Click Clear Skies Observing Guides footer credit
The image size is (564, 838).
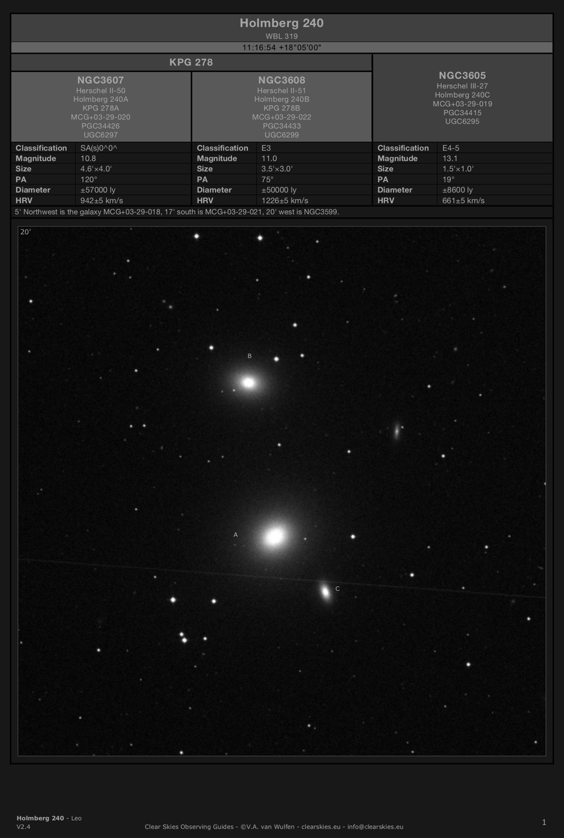point(274,827)
